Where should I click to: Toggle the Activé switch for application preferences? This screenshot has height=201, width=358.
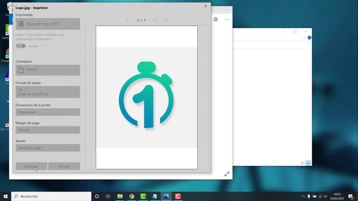pyautogui.click(x=21, y=46)
